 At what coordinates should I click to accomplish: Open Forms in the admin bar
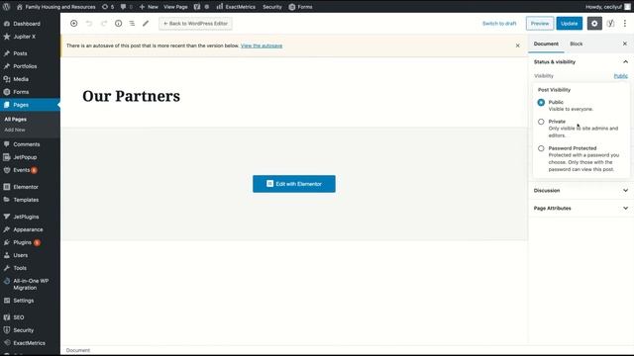pyautogui.click(x=300, y=7)
